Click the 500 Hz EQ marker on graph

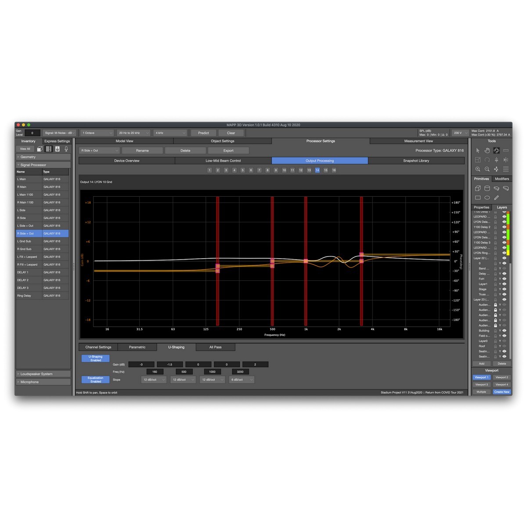pyautogui.click(x=272, y=261)
